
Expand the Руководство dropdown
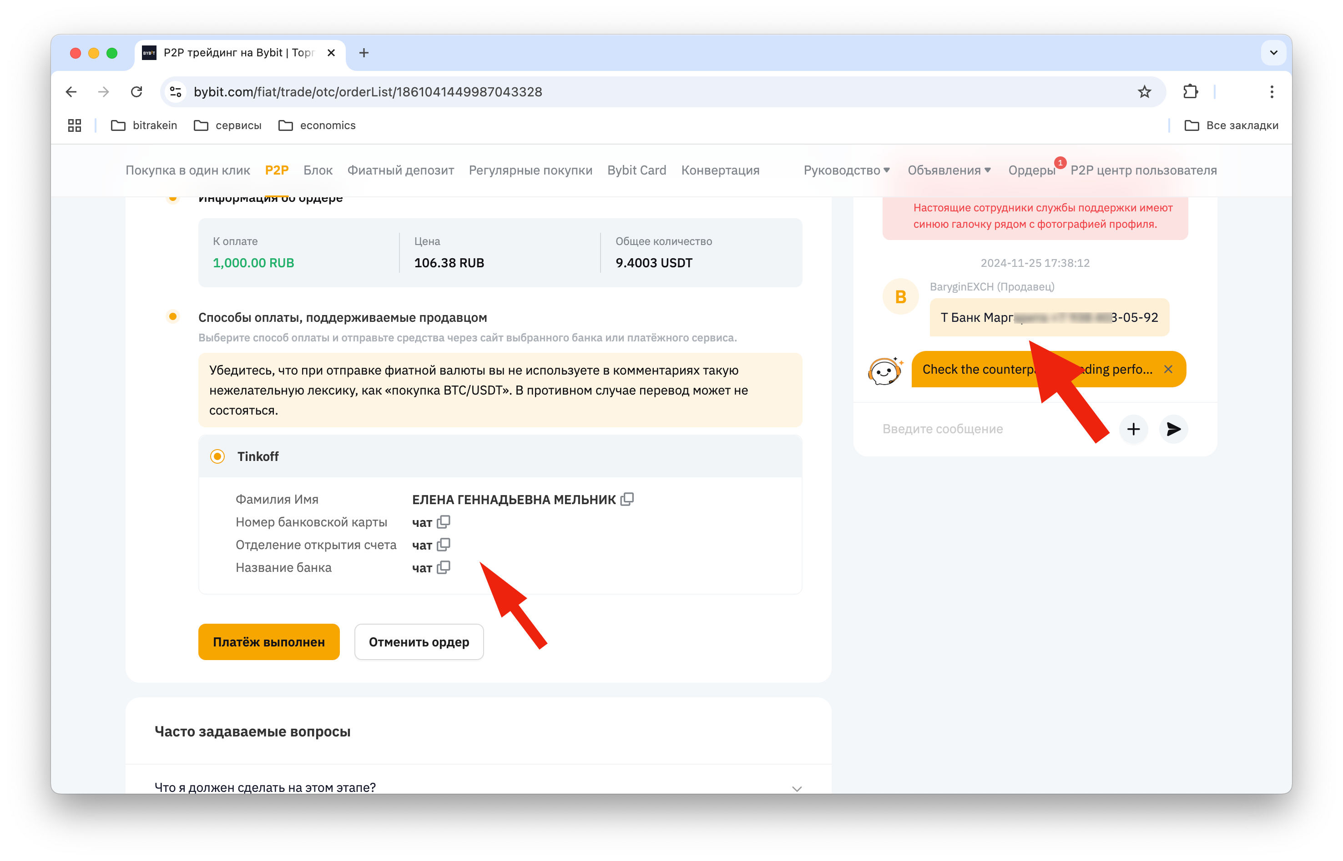(846, 170)
